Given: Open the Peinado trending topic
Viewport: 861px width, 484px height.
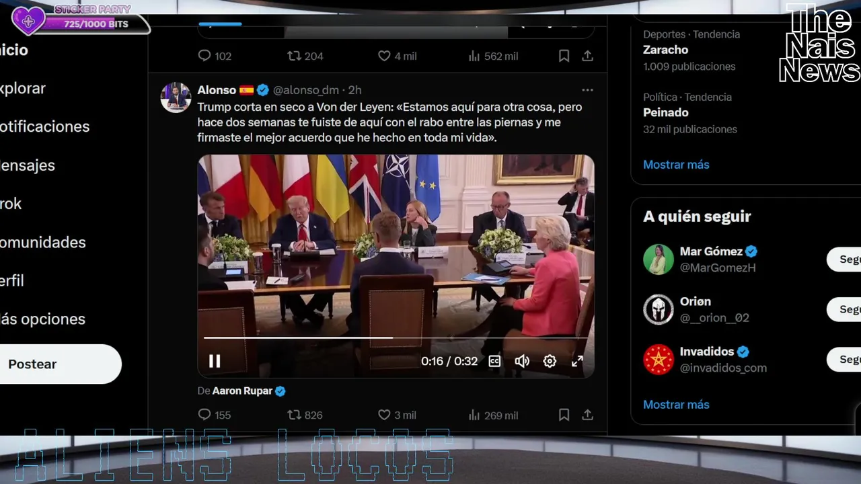Looking at the screenshot, I should pyautogui.click(x=666, y=112).
